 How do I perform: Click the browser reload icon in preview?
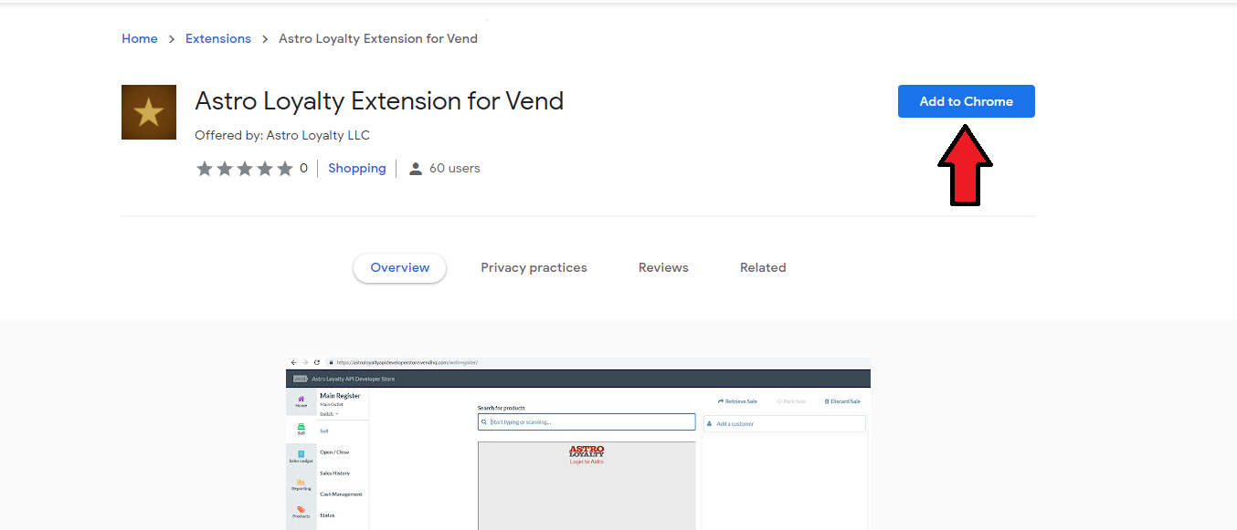(317, 362)
